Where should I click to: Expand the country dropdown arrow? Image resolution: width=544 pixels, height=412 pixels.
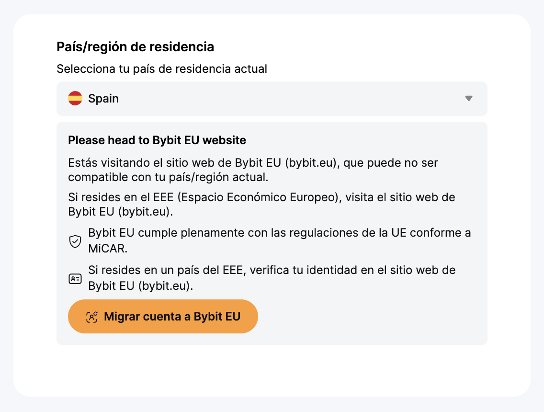468,98
